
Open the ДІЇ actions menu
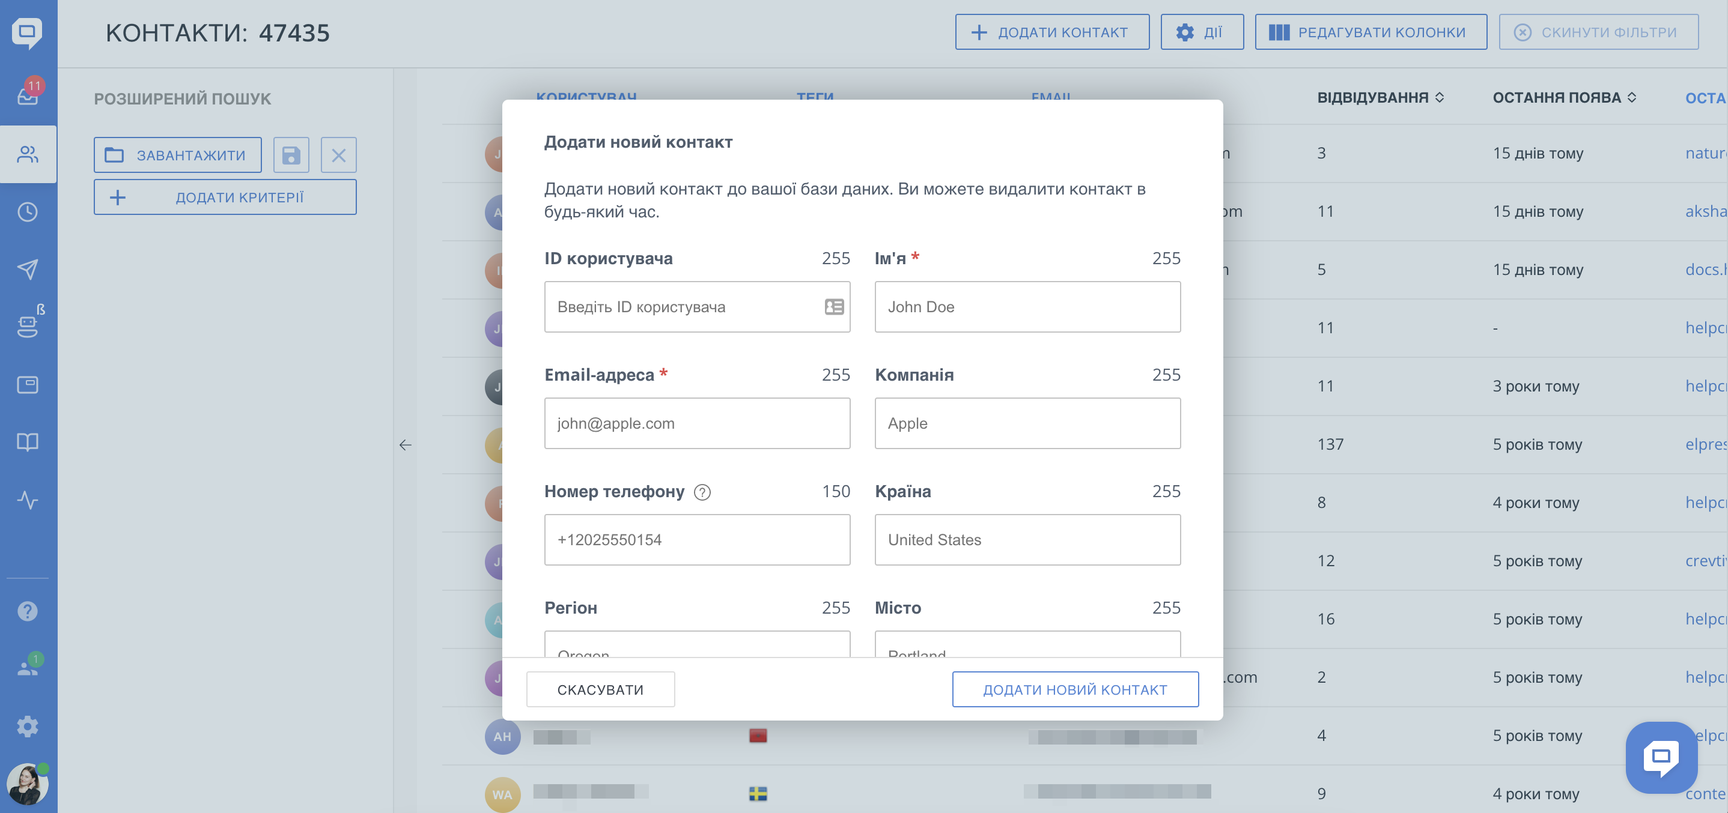tap(1202, 32)
